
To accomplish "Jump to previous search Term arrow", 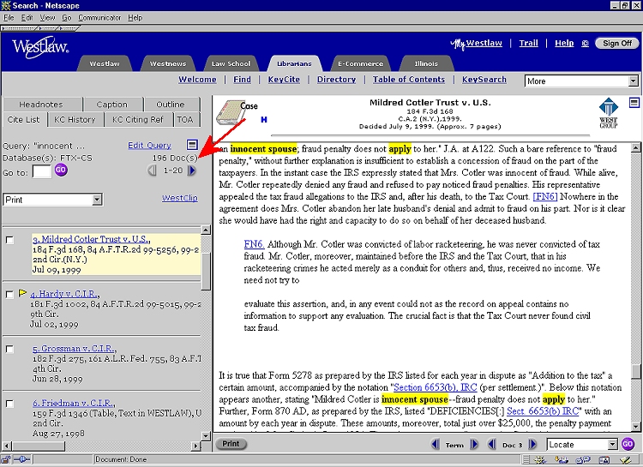I will coord(435,444).
